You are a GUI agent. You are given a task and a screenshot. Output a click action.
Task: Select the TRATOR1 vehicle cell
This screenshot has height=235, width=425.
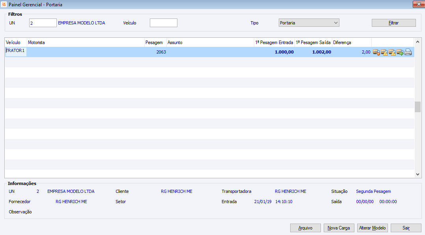(x=16, y=52)
